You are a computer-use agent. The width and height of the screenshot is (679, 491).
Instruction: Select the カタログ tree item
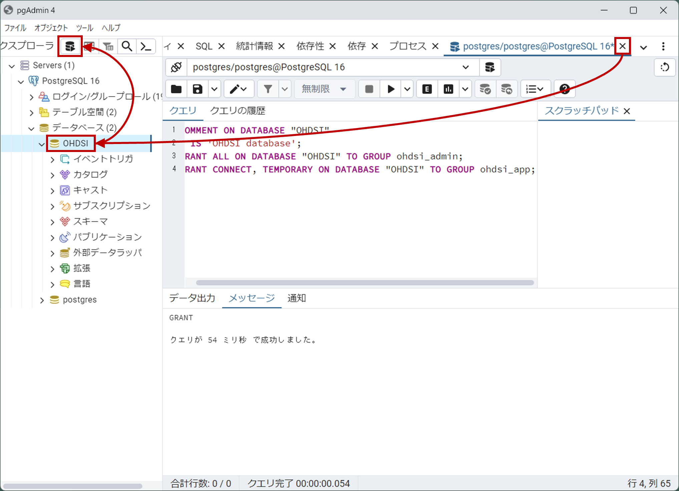point(90,175)
